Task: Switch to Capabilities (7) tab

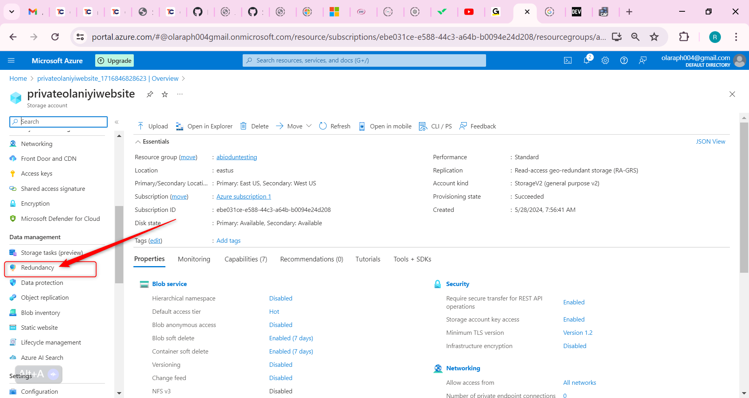Action: (x=246, y=259)
